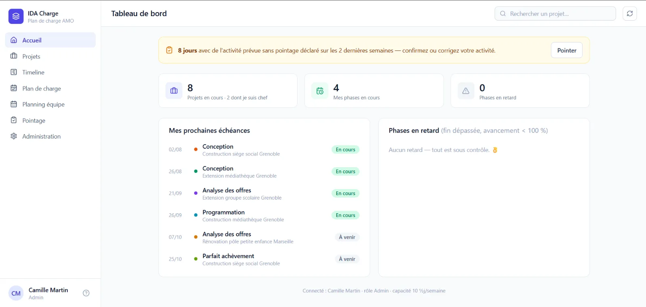
Task: Open Planning équipe page
Action: coord(50,104)
